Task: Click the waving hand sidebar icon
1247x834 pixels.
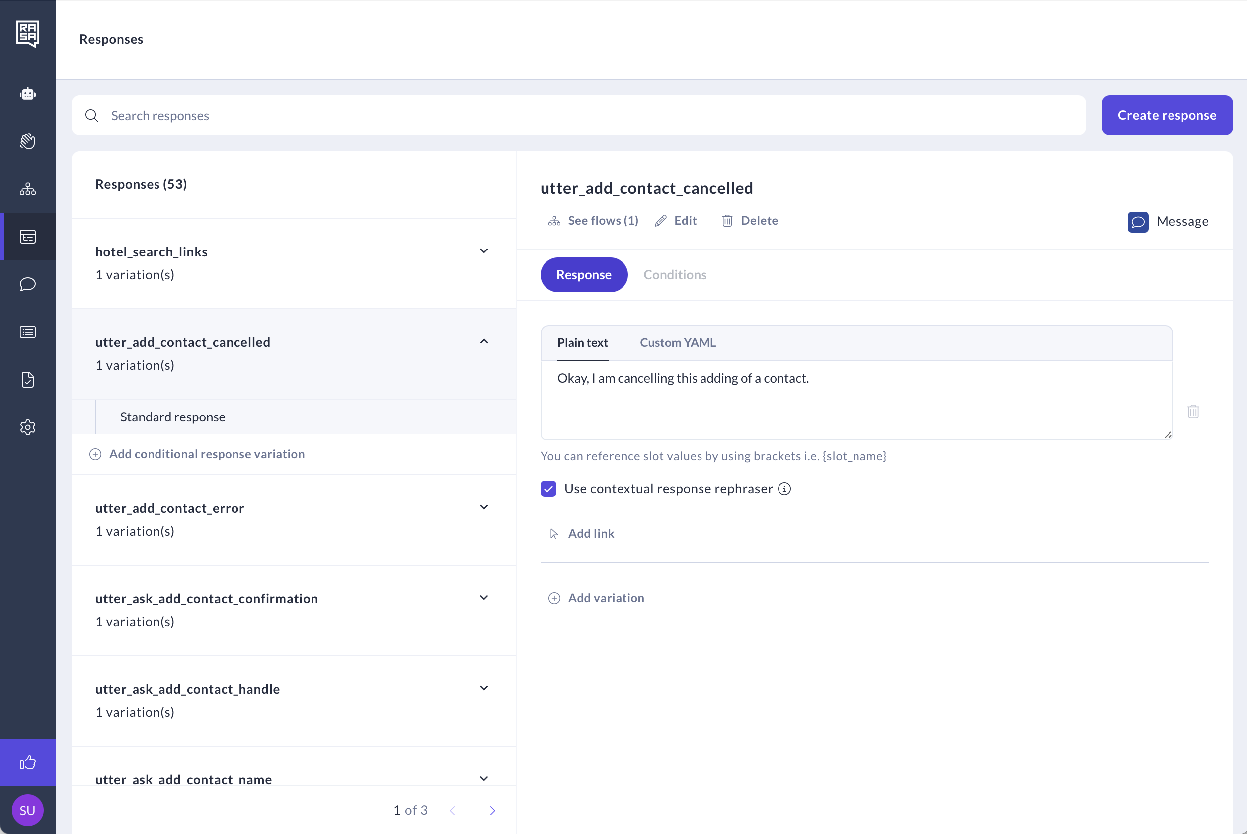Action: (28, 142)
